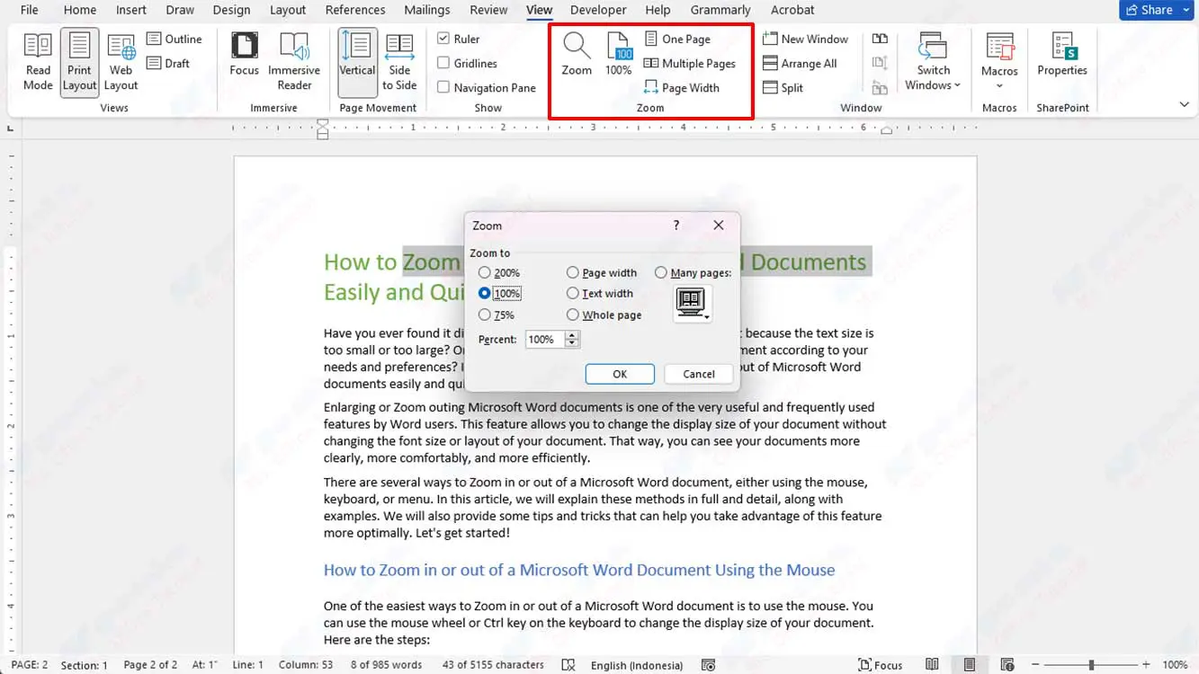Click the zoom slider in status bar
Image resolution: width=1199 pixels, height=674 pixels.
[x=1091, y=665]
